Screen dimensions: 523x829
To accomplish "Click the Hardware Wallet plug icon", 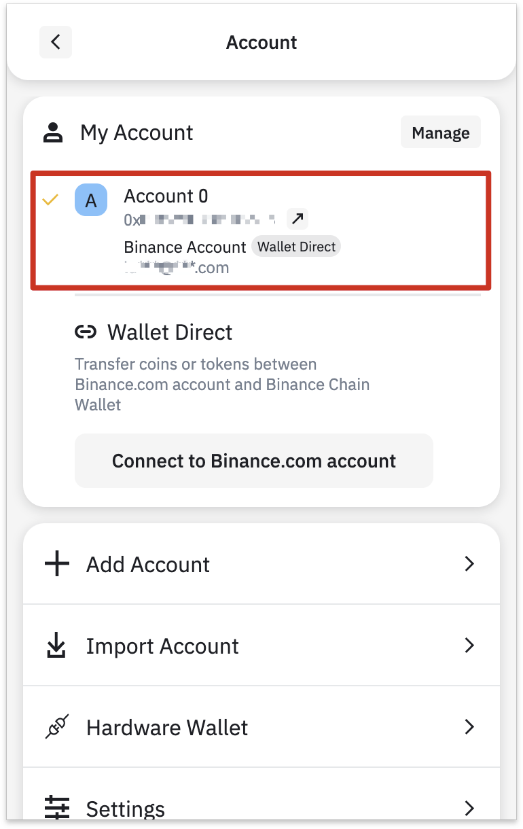I will click(57, 727).
